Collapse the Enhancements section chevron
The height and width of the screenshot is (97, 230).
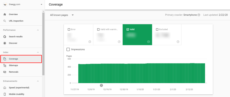click(x=38, y=81)
